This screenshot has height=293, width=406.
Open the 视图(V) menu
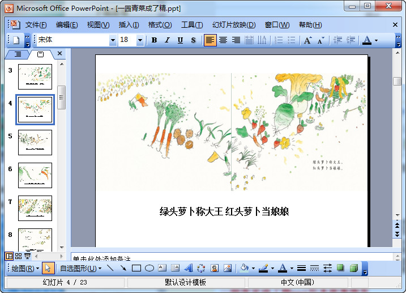click(x=98, y=25)
